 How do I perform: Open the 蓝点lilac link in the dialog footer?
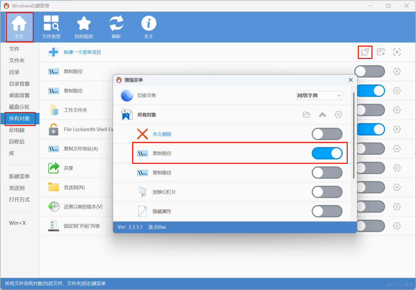pyautogui.click(x=157, y=227)
